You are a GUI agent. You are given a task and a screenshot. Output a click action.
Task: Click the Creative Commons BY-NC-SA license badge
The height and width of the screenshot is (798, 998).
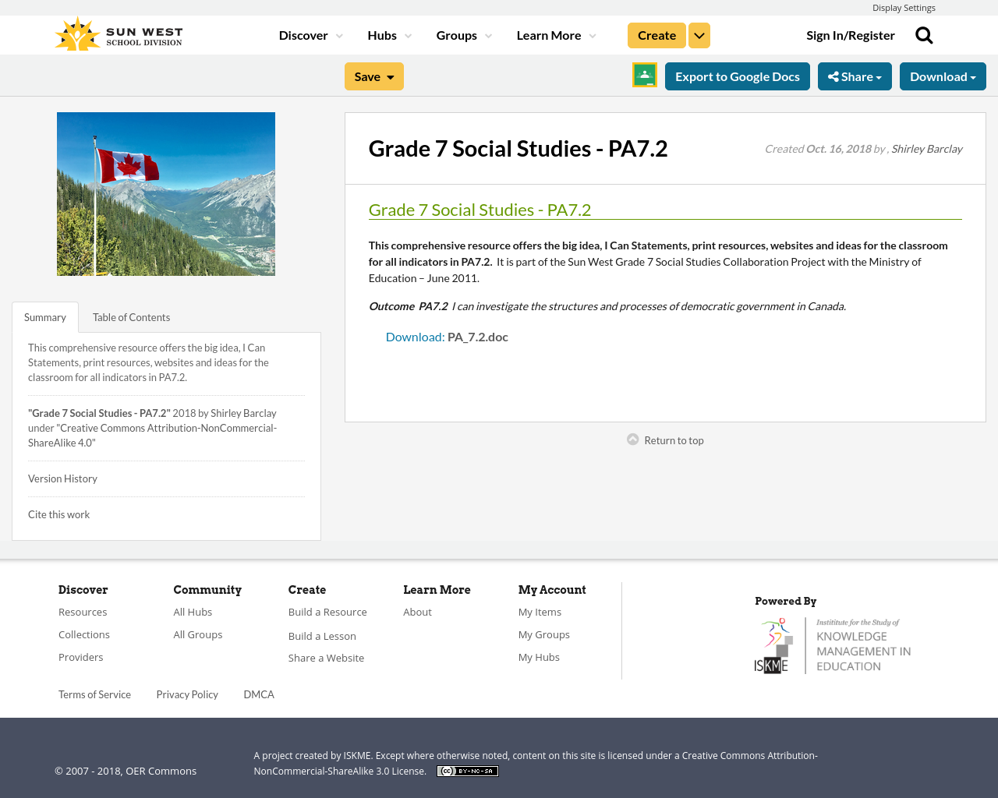(x=467, y=770)
